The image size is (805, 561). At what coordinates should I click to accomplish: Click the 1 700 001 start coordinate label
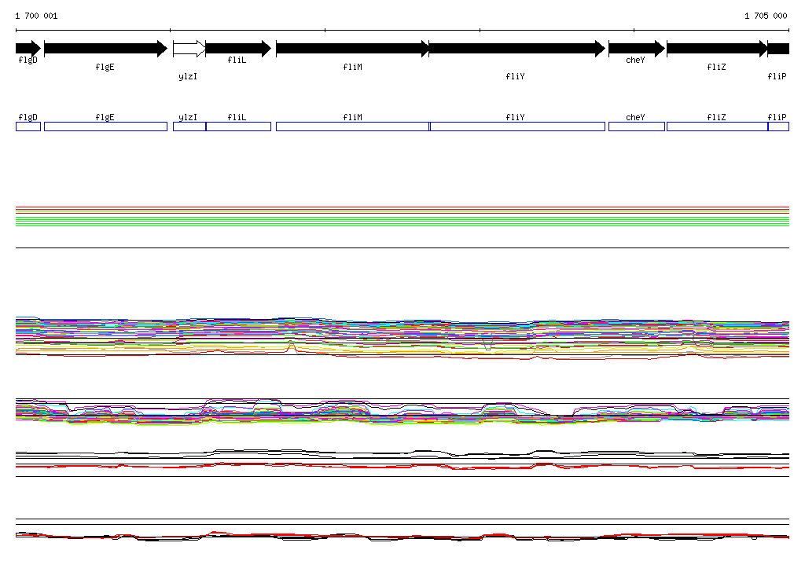36,16
